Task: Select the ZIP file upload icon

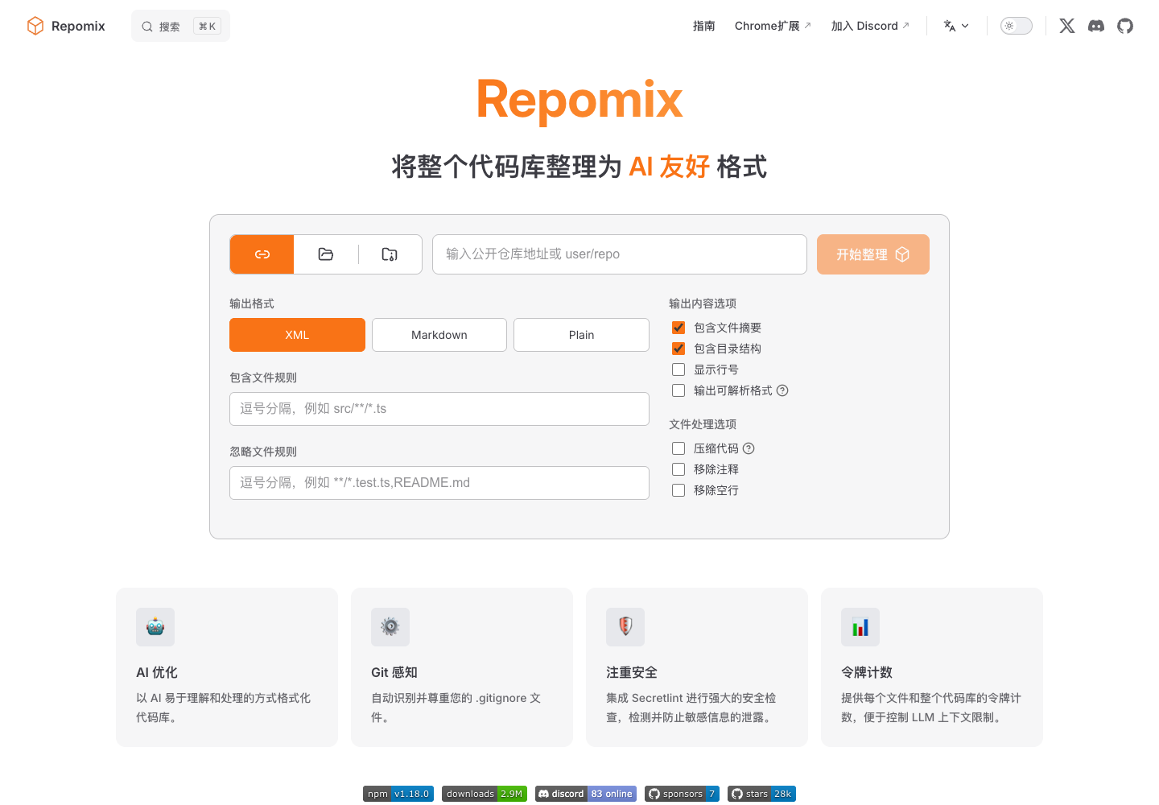Action: coord(390,254)
